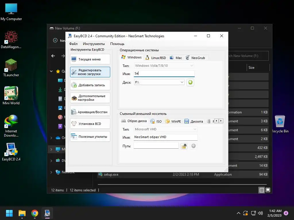Open the volume control in system tray
The width and height of the screenshot is (294, 220).
260,213
